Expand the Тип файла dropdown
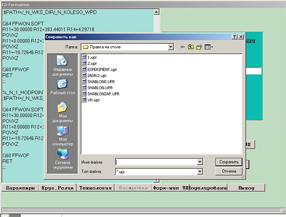The width and height of the screenshot is (286, 217). pyautogui.click(x=200, y=171)
